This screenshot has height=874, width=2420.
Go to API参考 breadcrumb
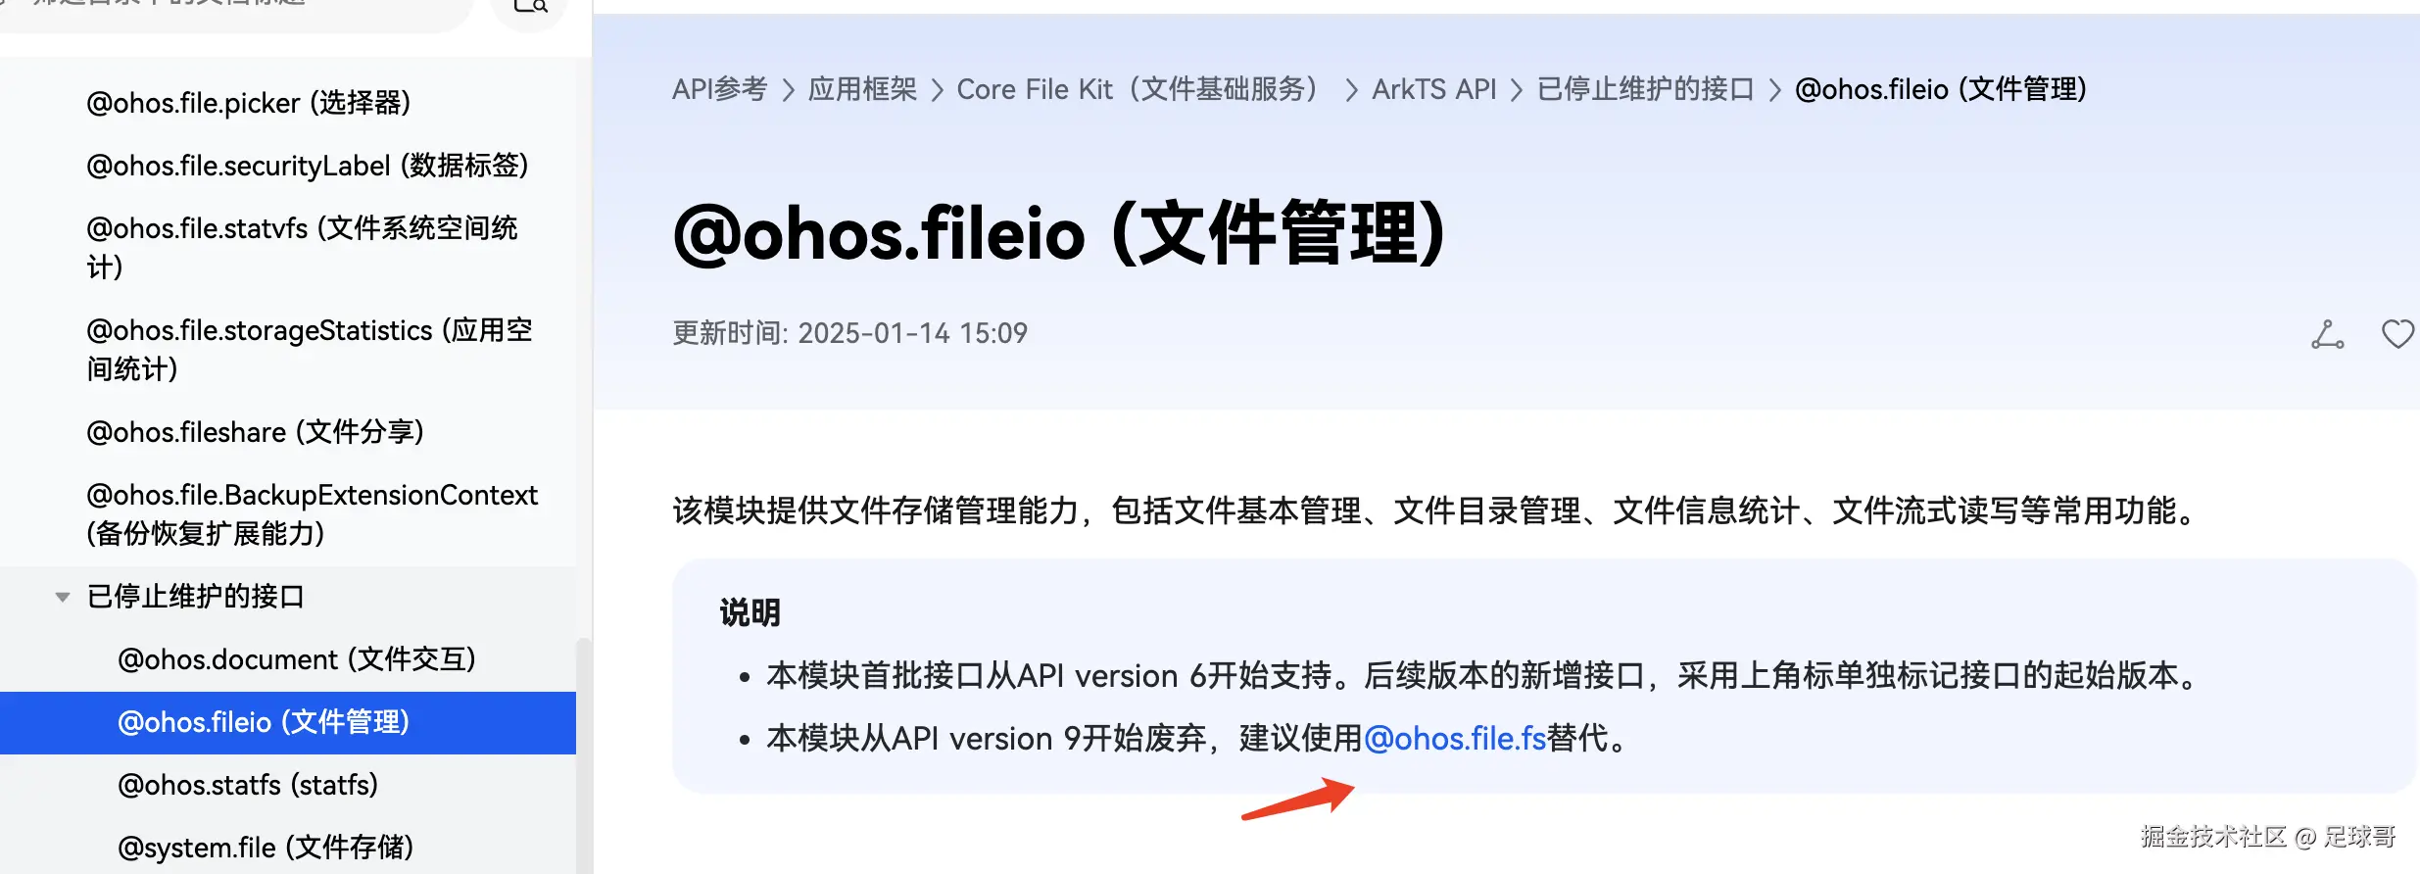coord(720,89)
